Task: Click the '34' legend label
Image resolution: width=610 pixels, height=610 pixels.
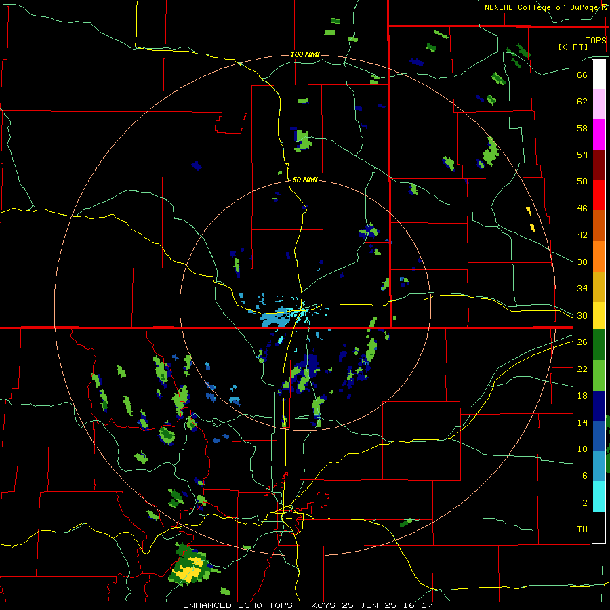Action: coord(582,288)
